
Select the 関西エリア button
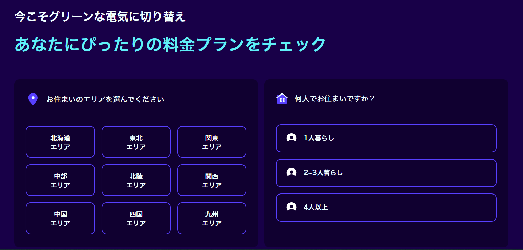tap(212, 180)
